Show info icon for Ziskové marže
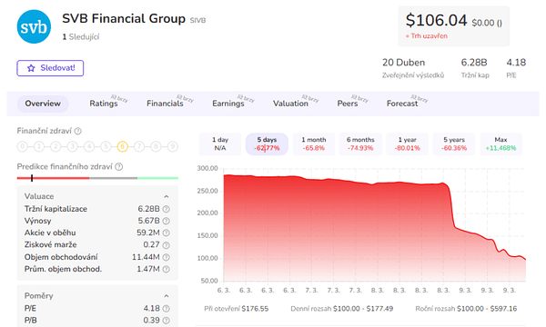546x327 pixels. pos(167,245)
